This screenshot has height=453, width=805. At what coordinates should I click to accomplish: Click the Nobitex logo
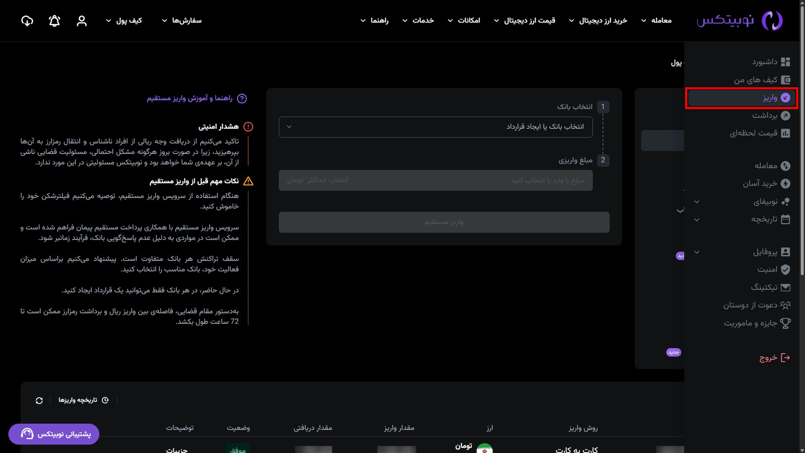[x=740, y=21]
